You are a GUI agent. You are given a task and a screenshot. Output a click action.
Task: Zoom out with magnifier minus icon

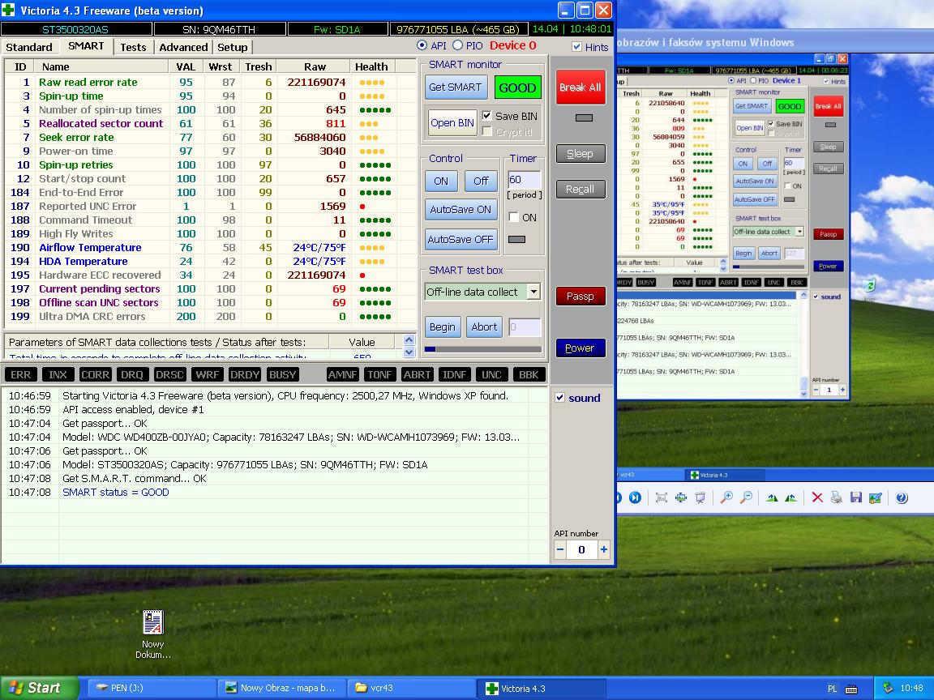746,497
